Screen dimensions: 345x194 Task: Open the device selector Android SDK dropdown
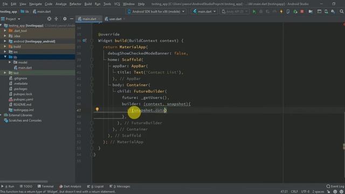tap(156, 11)
